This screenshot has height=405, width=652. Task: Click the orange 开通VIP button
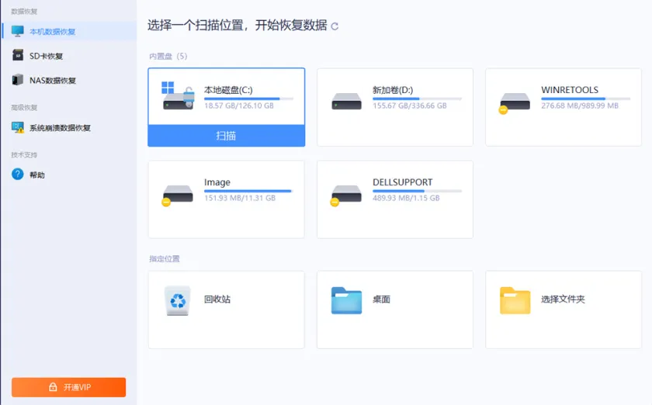coord(68,387)
